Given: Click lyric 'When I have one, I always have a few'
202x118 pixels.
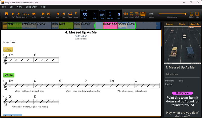Looking at the screenshot, I should [83, 91].
